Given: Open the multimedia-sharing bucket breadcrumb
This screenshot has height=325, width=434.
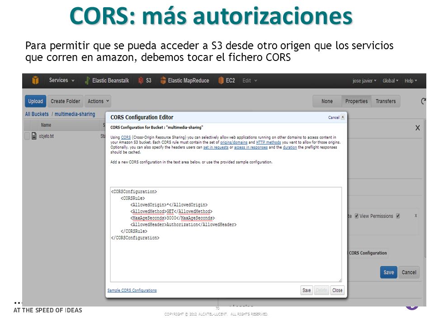Looking at the screenshot, I should pos(75,114).
